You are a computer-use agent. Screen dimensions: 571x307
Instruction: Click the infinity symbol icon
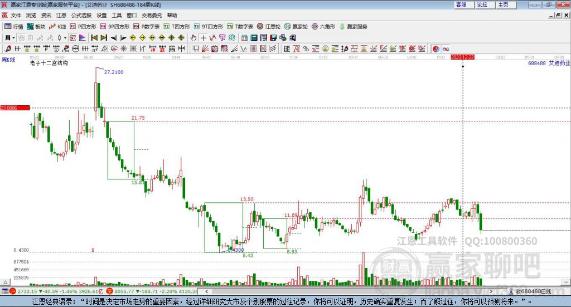446,48
